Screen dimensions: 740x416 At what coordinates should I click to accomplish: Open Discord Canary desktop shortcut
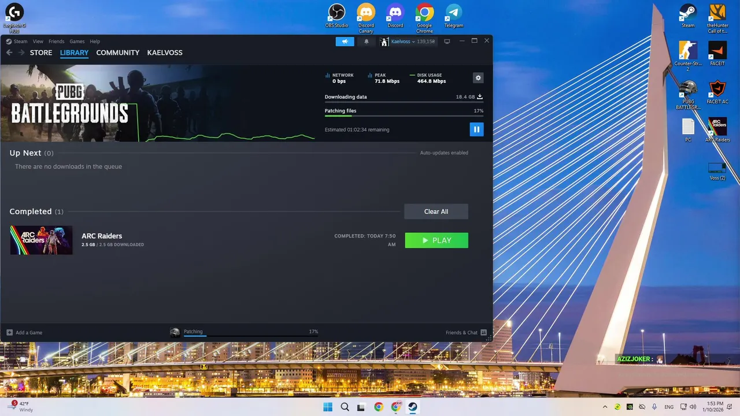pyautogui.click(x=366, y=18)
